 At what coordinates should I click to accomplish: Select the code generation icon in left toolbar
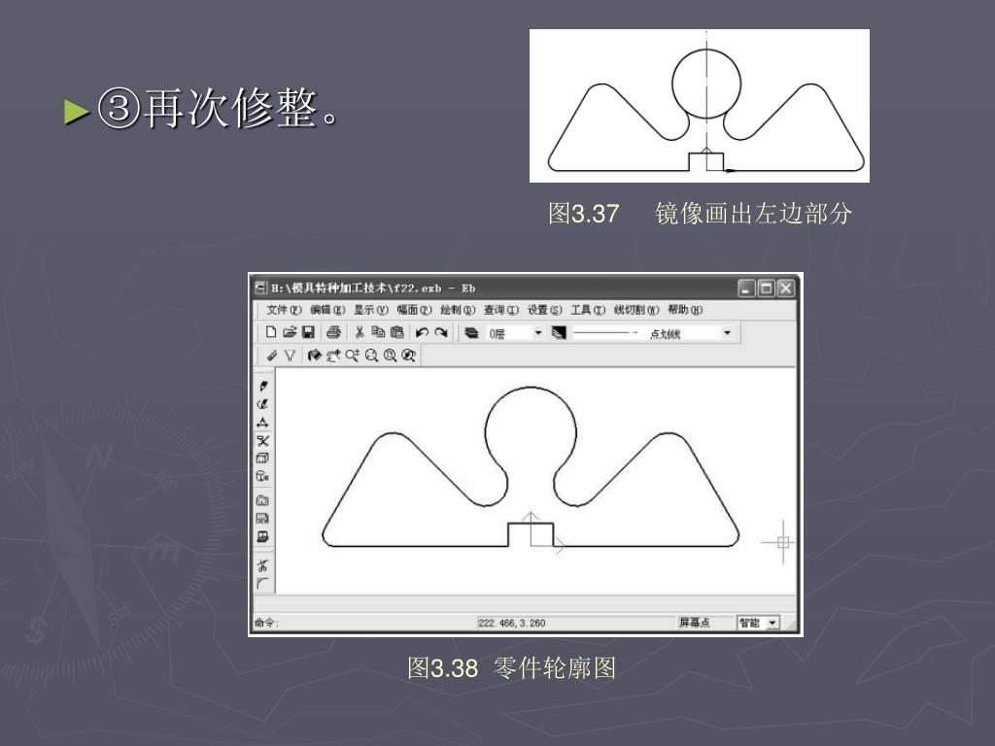262,519
